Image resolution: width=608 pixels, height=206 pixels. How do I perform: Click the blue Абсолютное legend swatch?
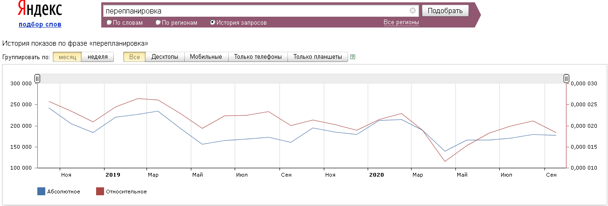coord(41,191)
